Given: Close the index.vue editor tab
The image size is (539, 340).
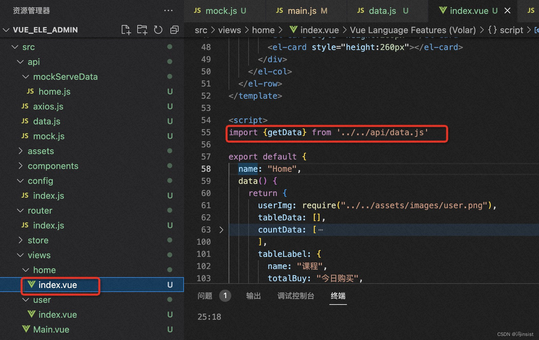Looking at the screenshot, I should (508, 11).
